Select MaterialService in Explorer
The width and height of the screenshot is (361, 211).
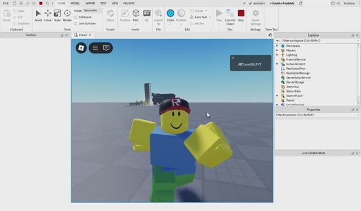(x=296, y=59)
